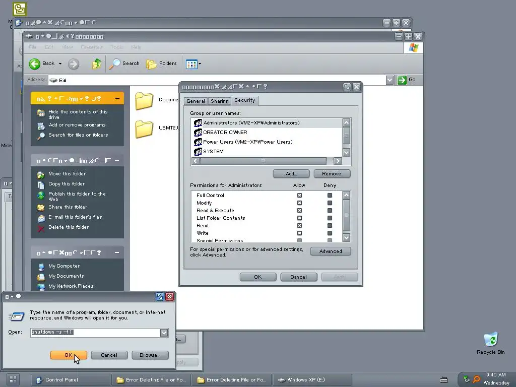Click down arrow of permissions list scrollbar
Screen dimensions: 516x387
(346, 237)
